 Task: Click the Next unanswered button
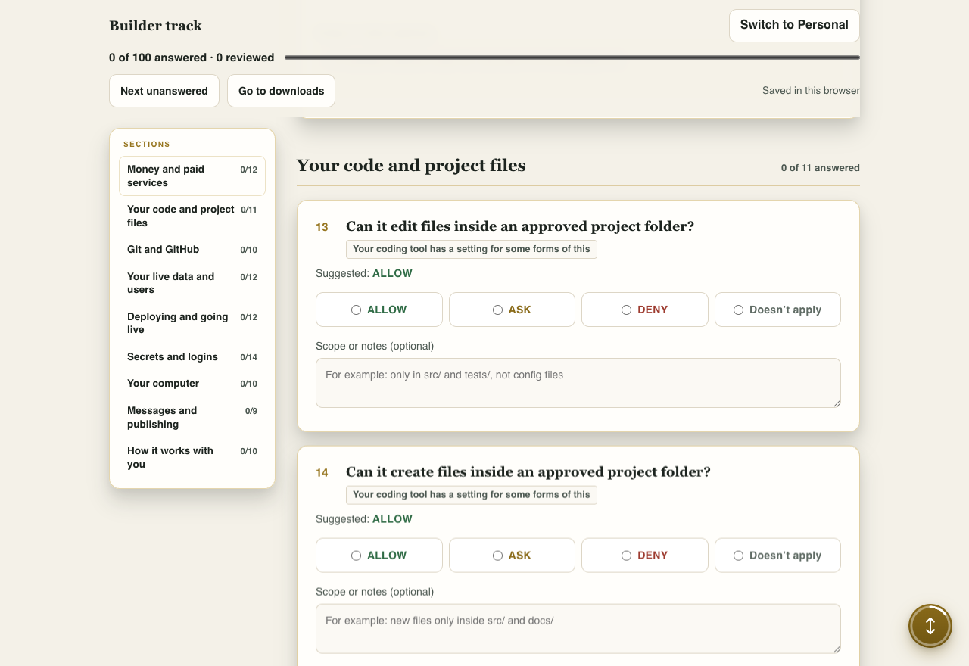point(164,91)
